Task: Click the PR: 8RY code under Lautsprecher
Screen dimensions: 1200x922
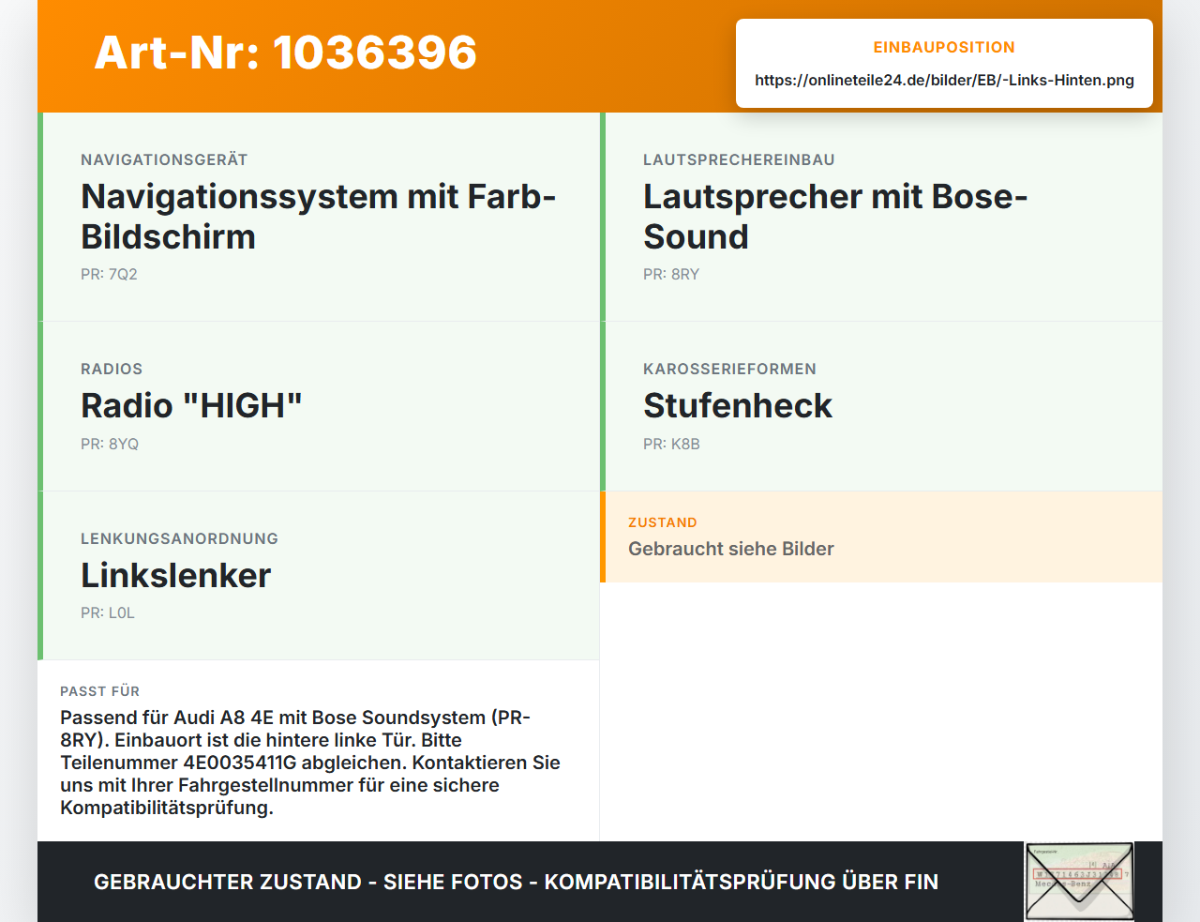Action: point(671,275)
